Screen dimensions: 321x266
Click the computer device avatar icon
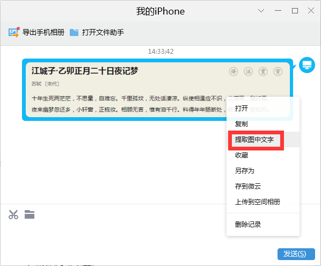click(307, 65)
